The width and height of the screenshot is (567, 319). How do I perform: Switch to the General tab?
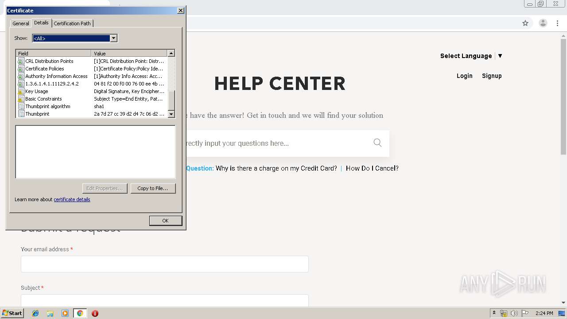tap(21, 23)
